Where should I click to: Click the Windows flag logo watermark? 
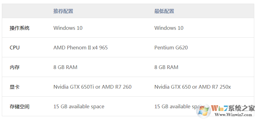[x=203, y=111]
